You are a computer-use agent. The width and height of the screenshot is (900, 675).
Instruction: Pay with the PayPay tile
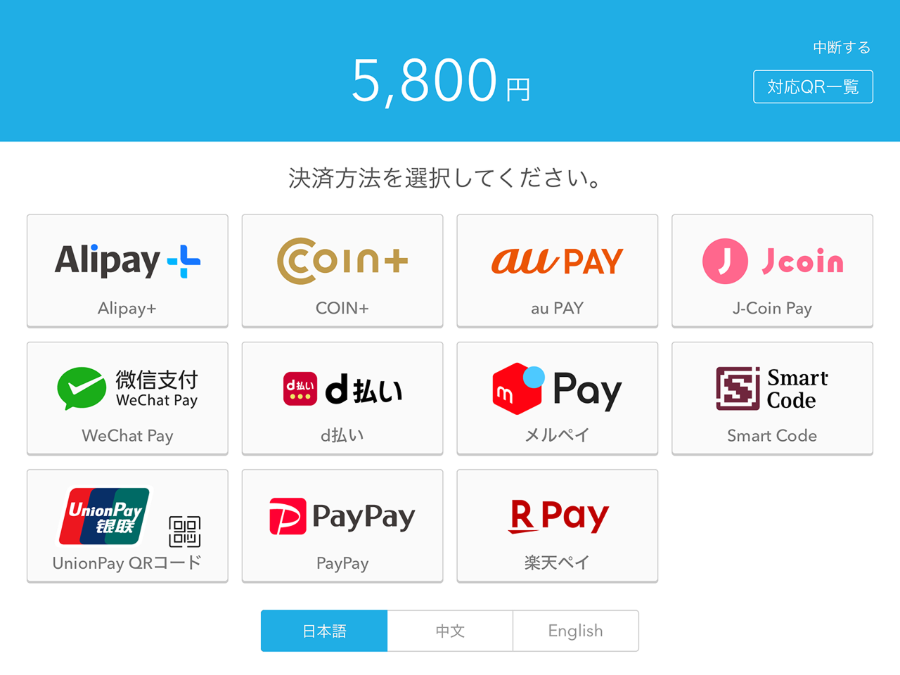pyautogui.click(x=342, y=525)
